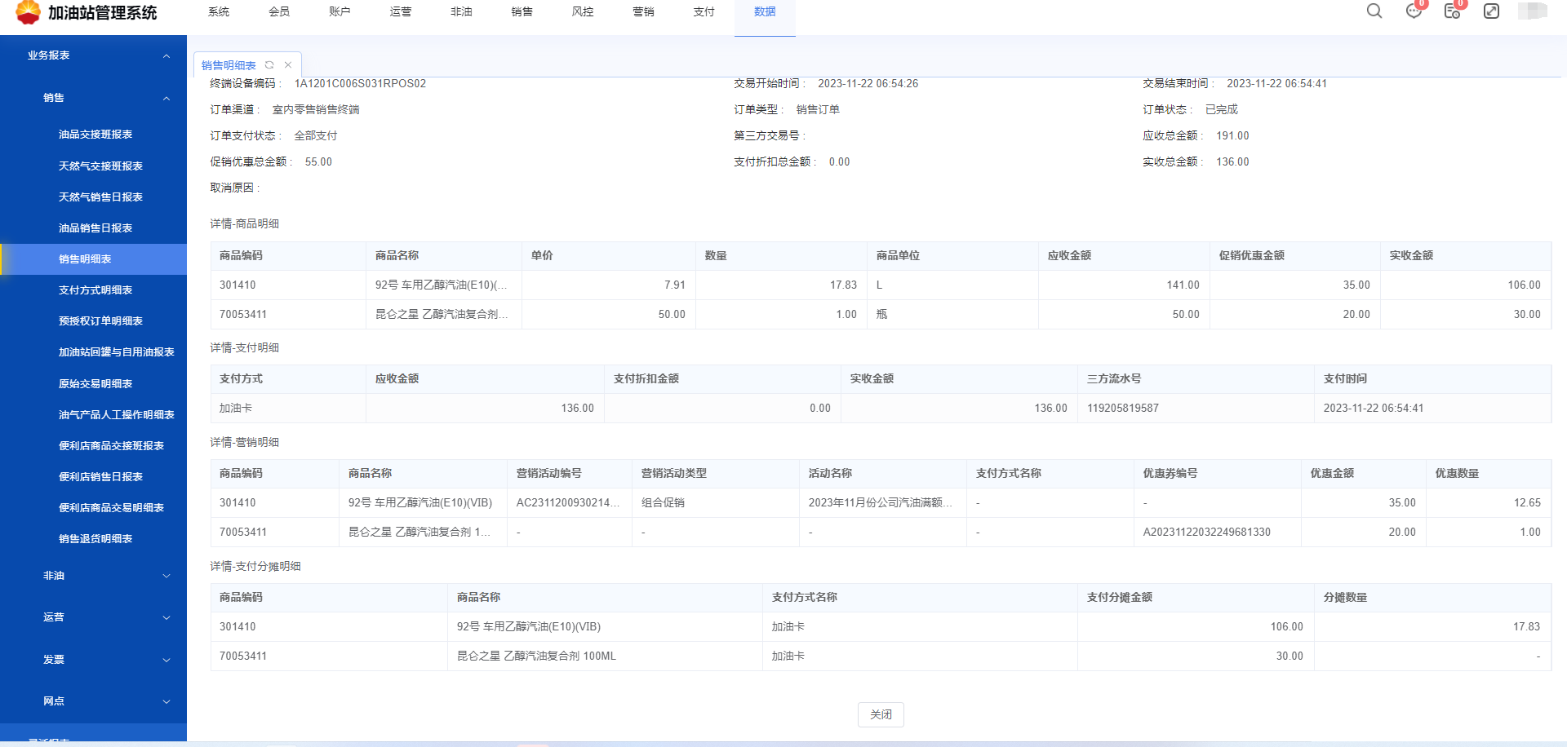Select the 301410 row in 商品明细 table
This screenshot has width=1567, height=747.
pos(237,285)
